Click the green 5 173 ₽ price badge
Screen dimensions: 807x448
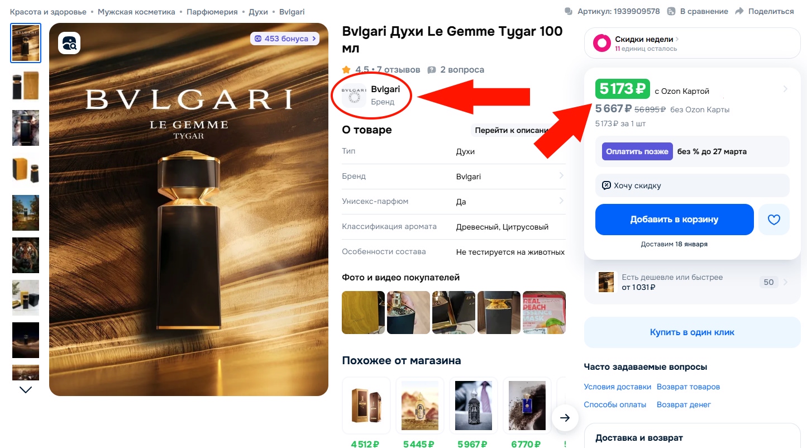click(623, 89)
